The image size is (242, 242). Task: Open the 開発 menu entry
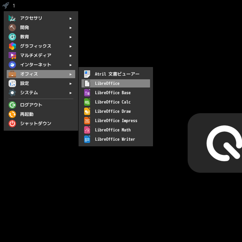41,28
